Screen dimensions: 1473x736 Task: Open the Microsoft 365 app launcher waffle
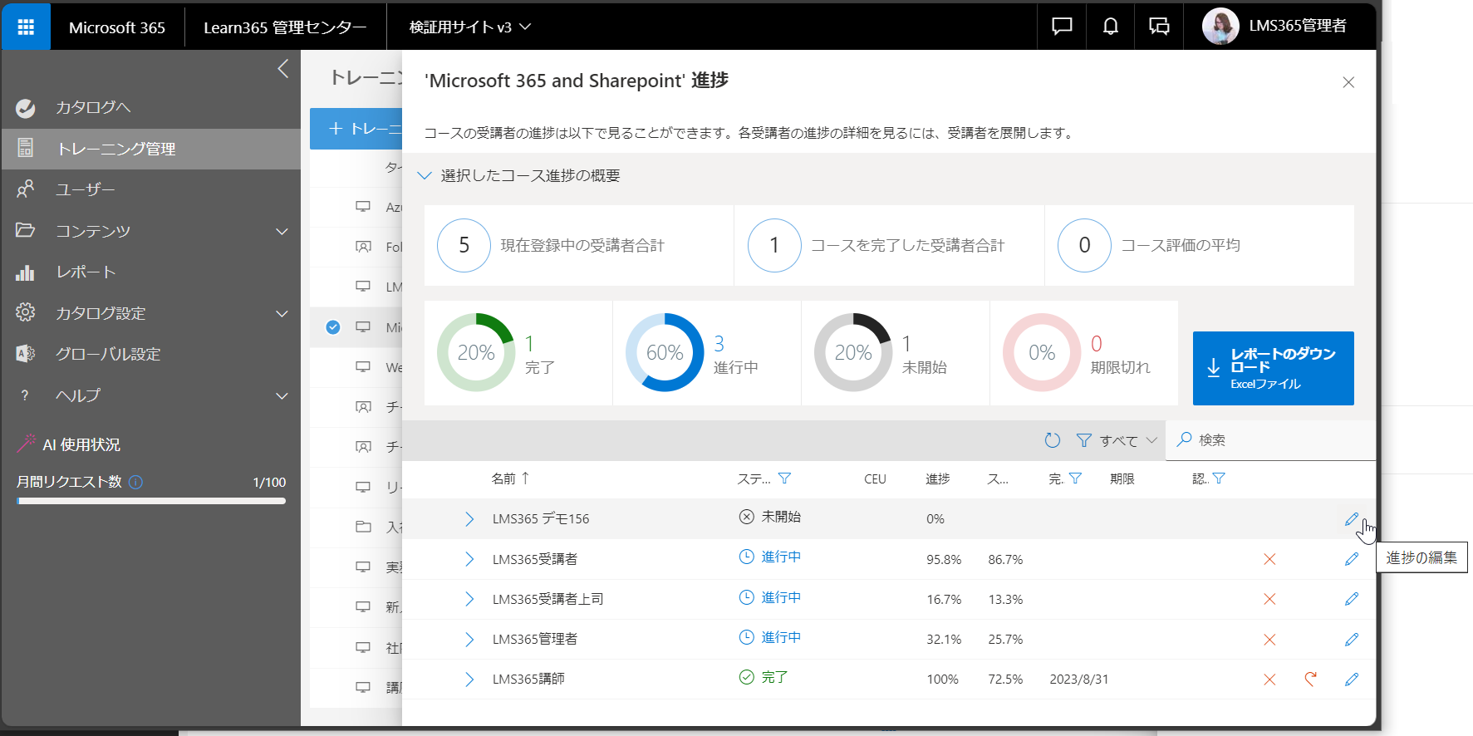(x=26, y=27)
